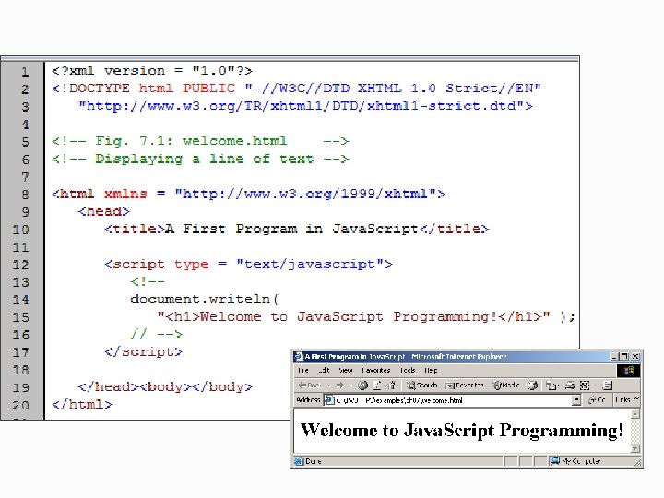Image resolution: width=664 pixels, height=498 pixels.
Task: Open the File menu in Internet Explorer
Action: click(303, 371)
